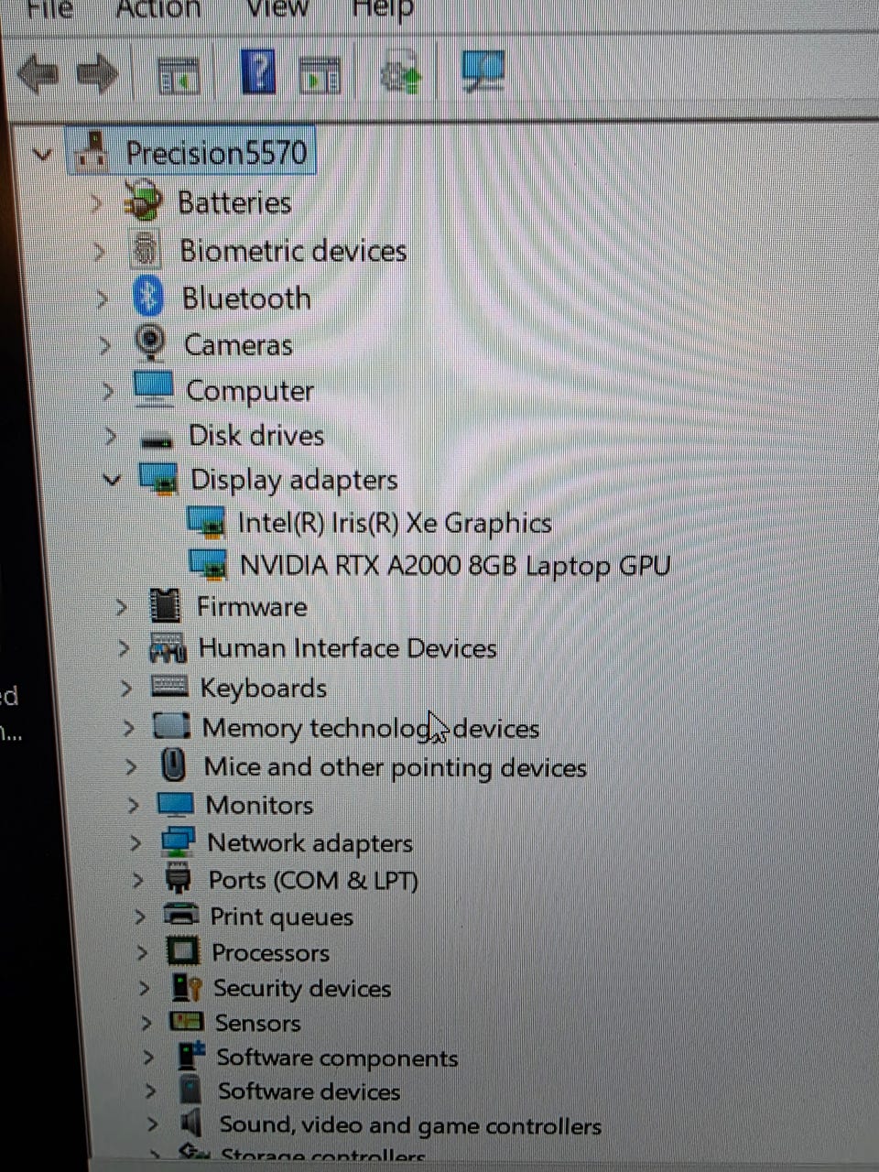Expand the Keyboards category
The height and width of the screenshot is (1172, 879).
point(126,688)
